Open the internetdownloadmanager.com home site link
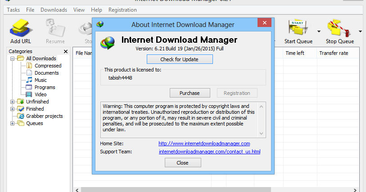 click(x=204, y=143)
